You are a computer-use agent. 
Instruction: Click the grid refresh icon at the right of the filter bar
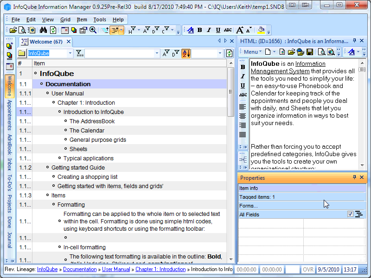(x=229, y=53)
